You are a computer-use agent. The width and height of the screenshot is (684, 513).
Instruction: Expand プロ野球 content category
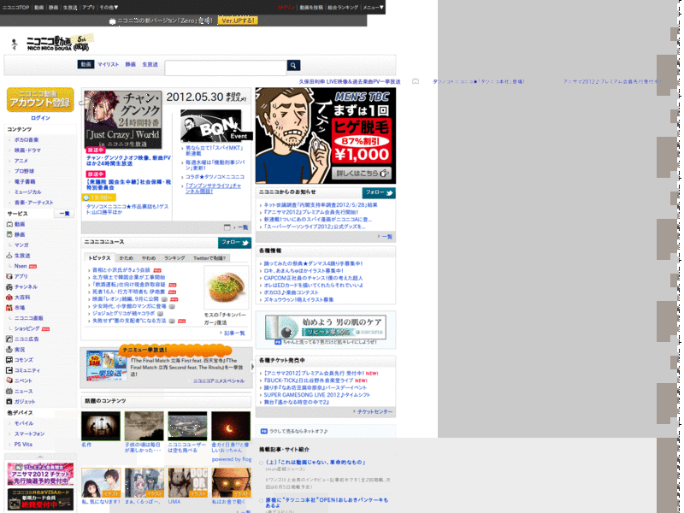(x=24, y=172)
